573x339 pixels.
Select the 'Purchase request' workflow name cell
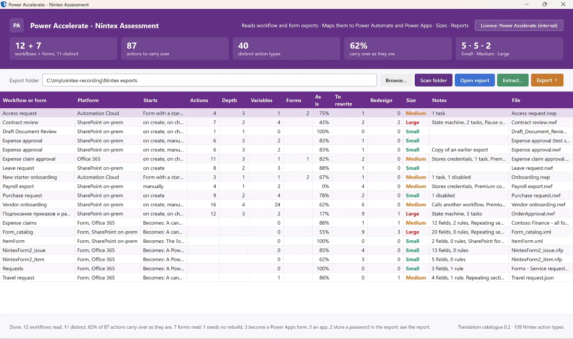point(22,195)
